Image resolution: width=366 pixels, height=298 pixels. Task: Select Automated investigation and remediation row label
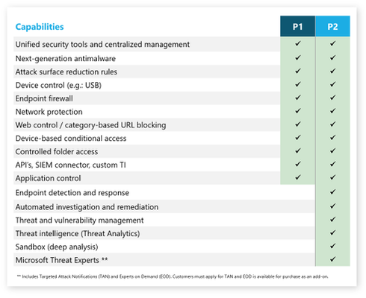87,207
